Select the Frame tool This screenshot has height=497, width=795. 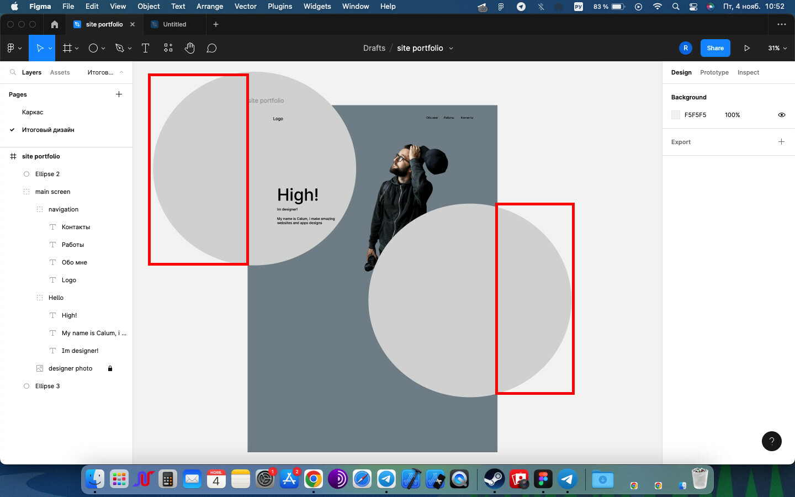click(x=67, y=48)
